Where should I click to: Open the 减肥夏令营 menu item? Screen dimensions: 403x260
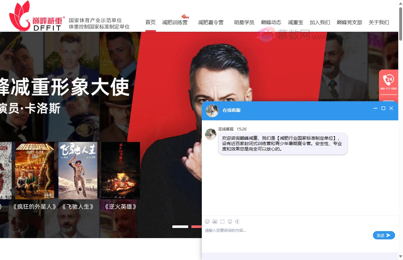point(211,22)
